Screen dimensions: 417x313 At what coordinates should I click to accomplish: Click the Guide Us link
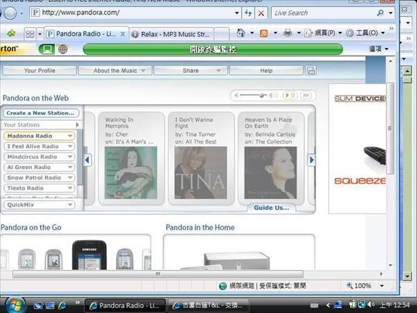[x=271, y=208]
